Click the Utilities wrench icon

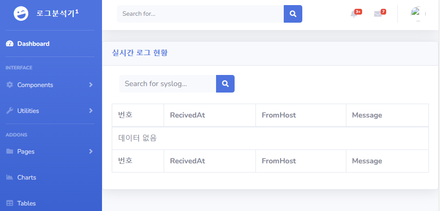pos(10,111)
